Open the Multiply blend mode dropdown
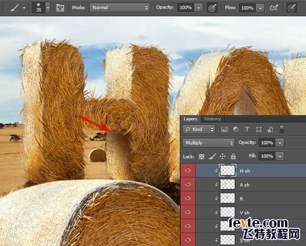 [x=208, y=143]
